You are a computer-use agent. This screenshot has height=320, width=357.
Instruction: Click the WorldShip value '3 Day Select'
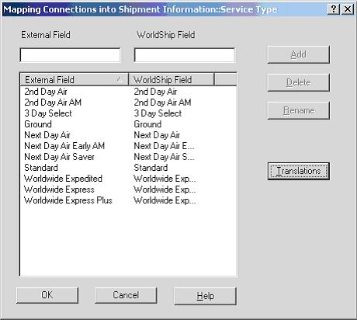tap(158, 113)
